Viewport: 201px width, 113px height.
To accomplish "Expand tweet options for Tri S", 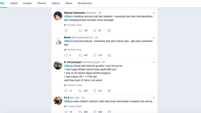I will [154, 98].
